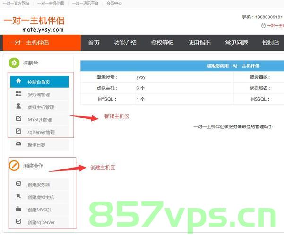Image resolution: width=284 pixels, height=236 pixels.
Task: Choose 创建虚拟主机 under 创建操作
Action: [39, 197]
